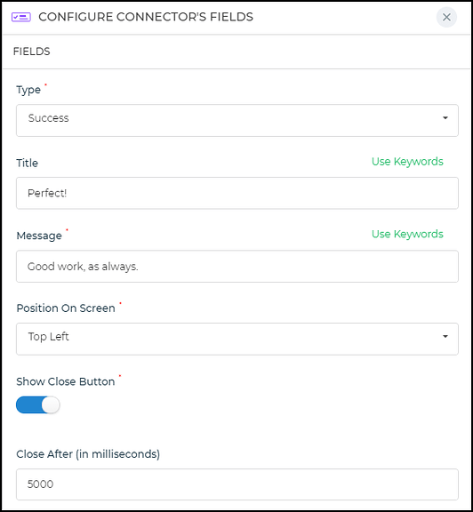Screen dimensions: 473x512
Task: Close the Configure Connector's Fields dialog
Action: coord(446,17)
